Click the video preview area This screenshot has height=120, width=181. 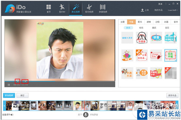(x=60, y=50)
